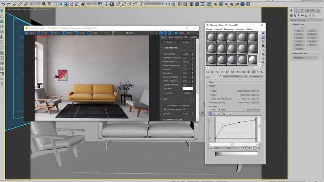Open the LUT file dropdown

(178, 109)
